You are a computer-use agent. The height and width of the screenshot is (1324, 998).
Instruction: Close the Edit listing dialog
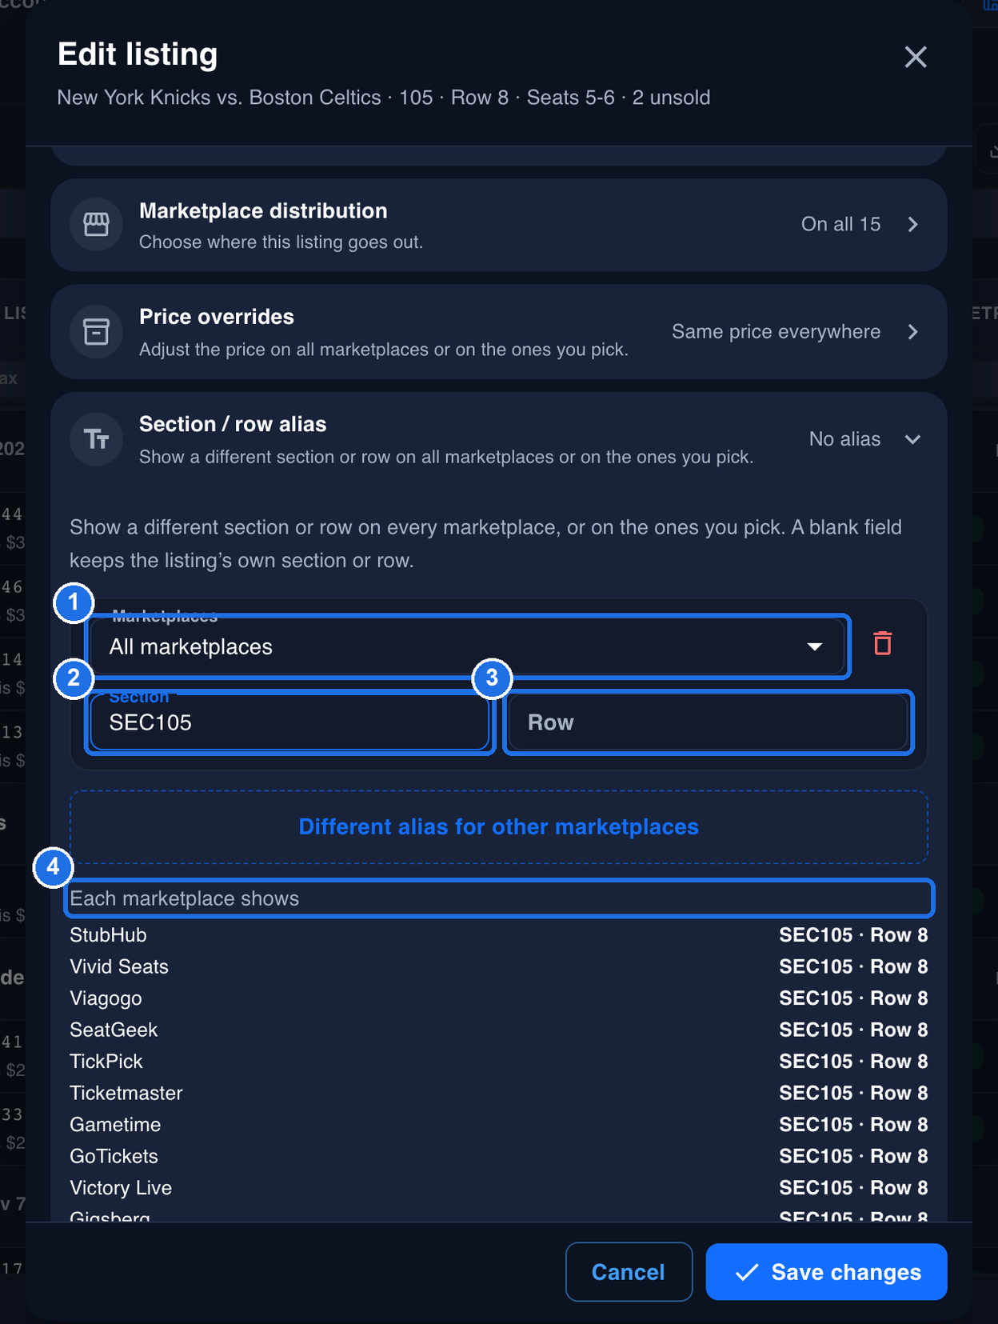pos(915,57)
